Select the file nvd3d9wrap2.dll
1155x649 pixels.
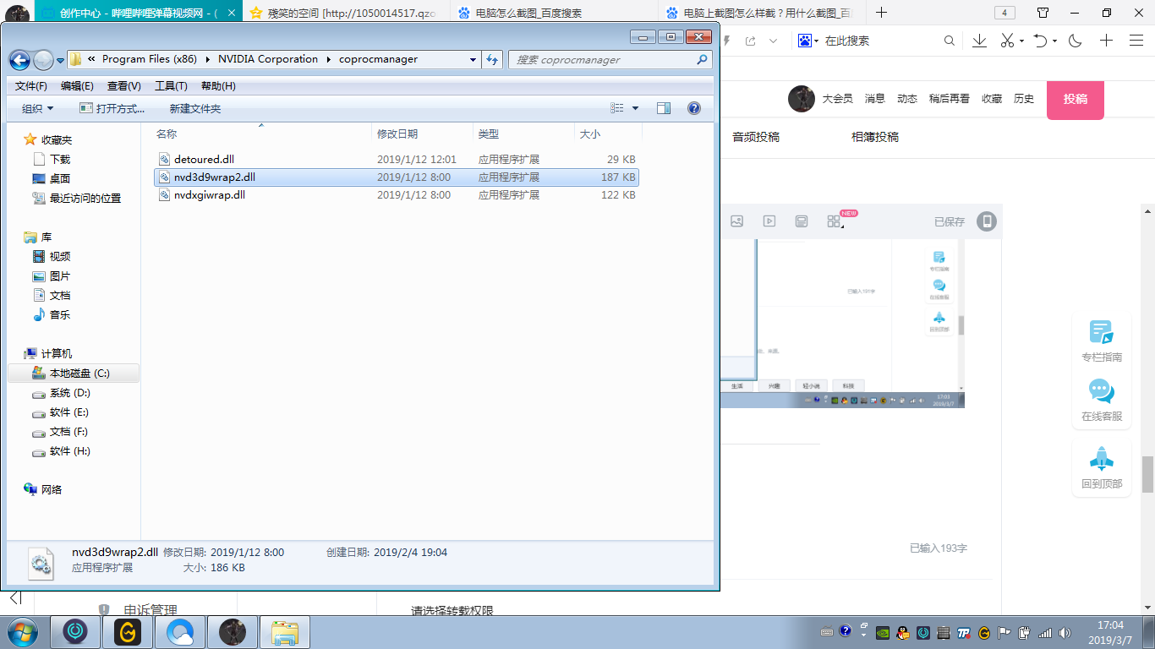(215, 177)
